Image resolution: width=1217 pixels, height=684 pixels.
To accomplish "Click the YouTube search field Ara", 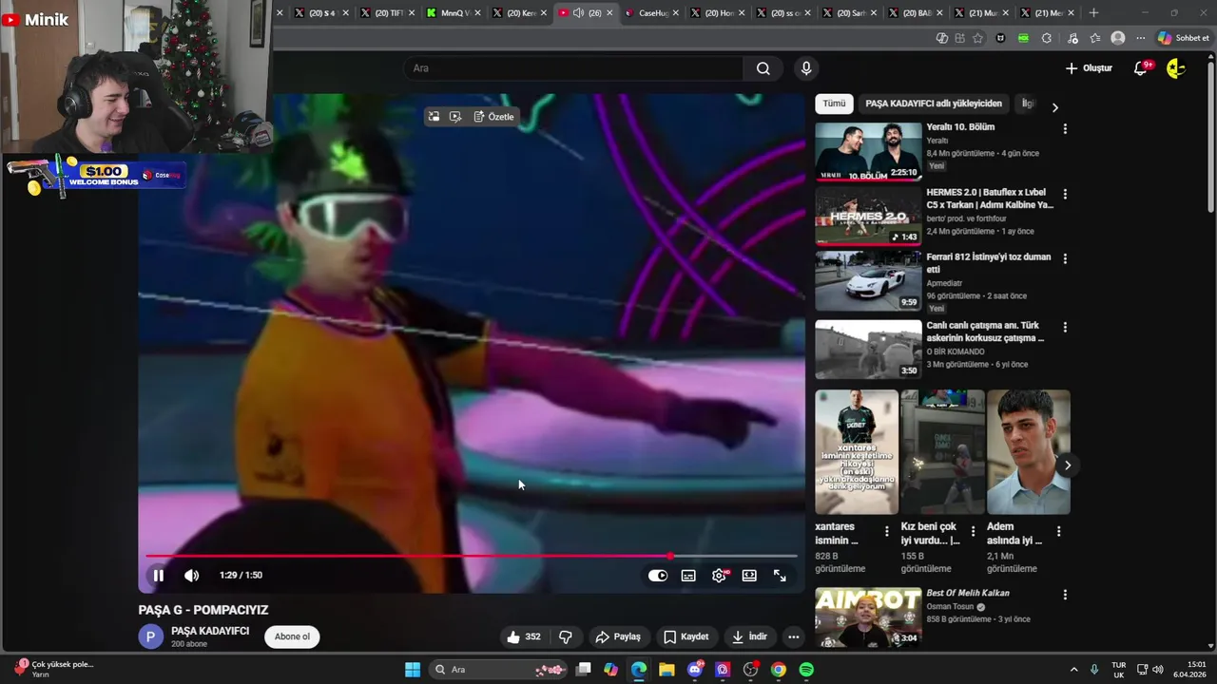I will coord(573,68).
